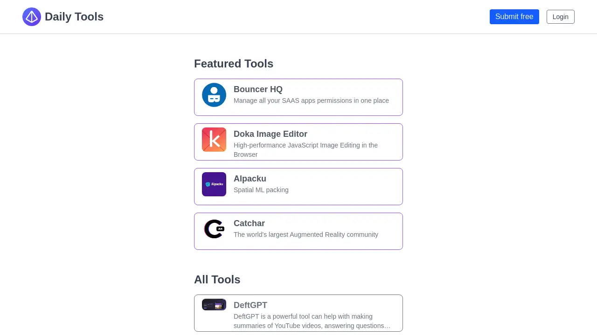Open the Alpacku title link
The image size is (597, 335).
coord(250,179)
